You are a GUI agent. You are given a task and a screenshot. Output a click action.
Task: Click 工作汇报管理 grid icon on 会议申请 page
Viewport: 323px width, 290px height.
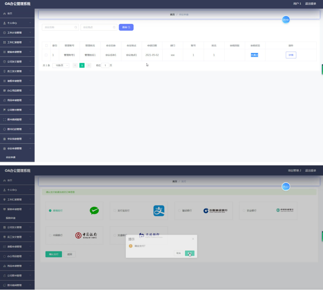(4, 42)
